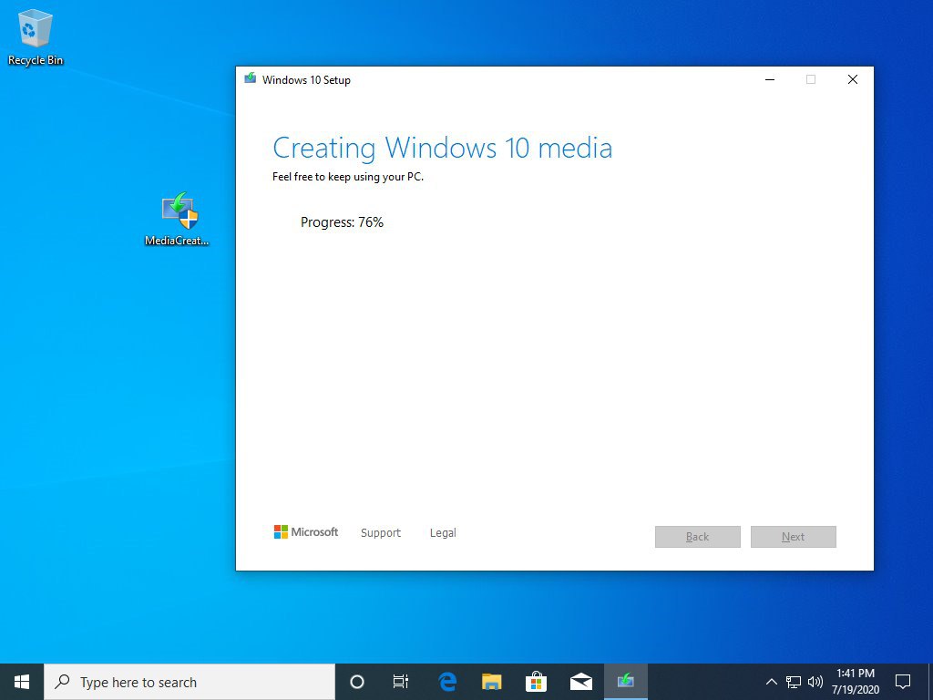Open the Mail app from the taskbar

point(580,682)
